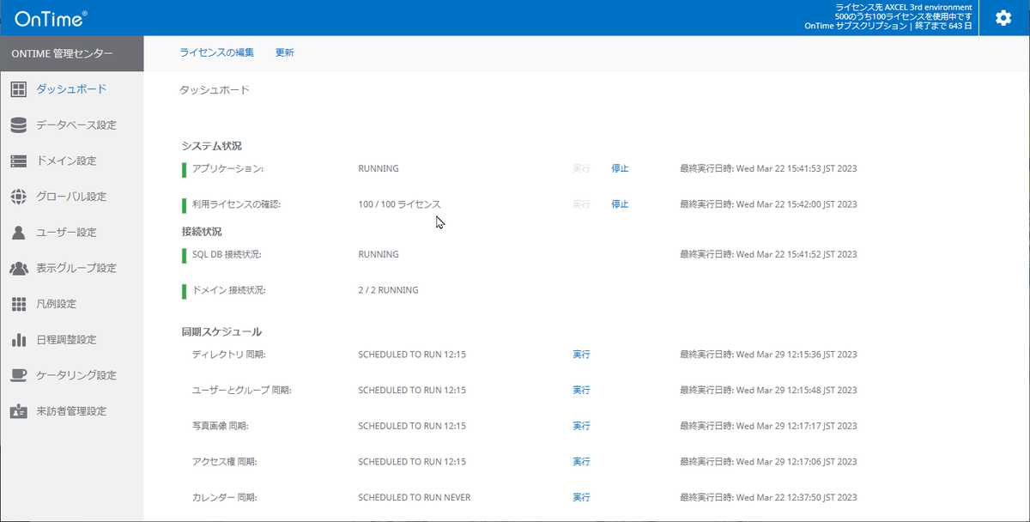
Task: Click the license info text in header
Action: tap(888, 16)
